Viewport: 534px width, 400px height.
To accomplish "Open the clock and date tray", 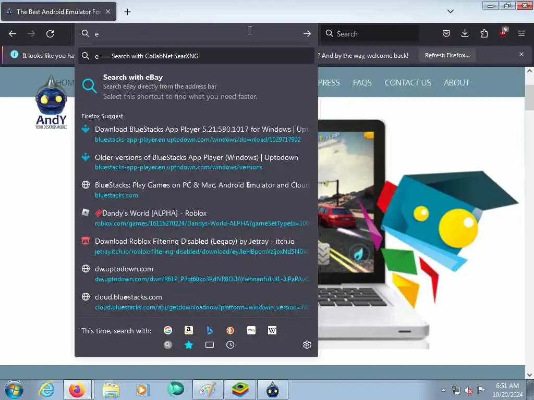I will click(x=507, y=390).
